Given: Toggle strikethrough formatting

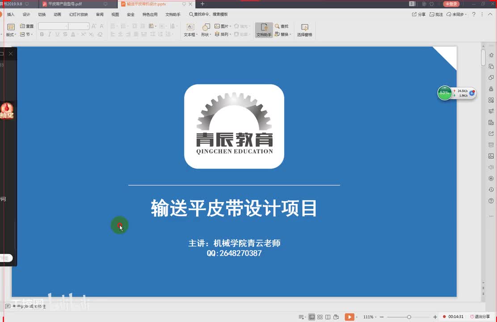Looking at the screenshot, I should [x=65, y=34].
